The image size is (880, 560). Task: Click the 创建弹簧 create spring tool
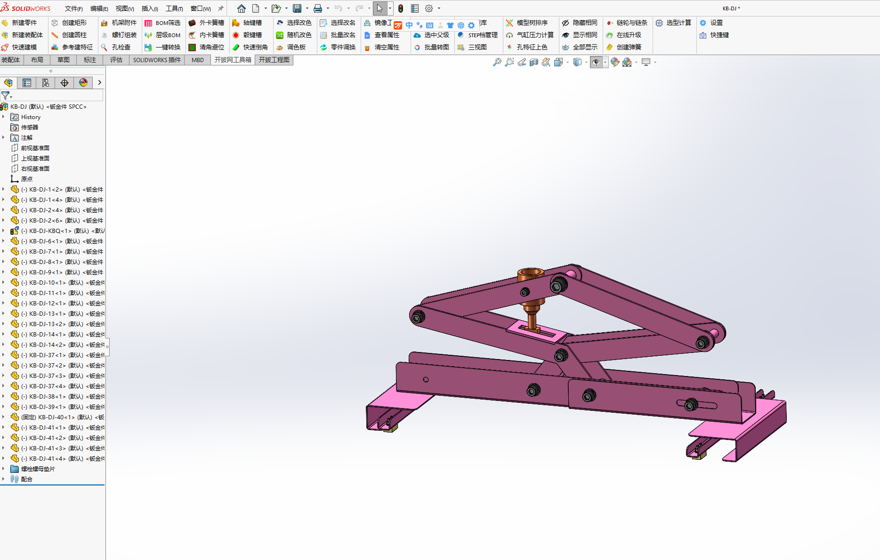tap(624, 47)
